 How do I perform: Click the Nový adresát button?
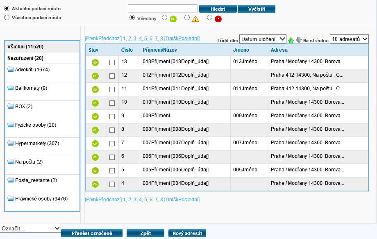tap(187, 233)
